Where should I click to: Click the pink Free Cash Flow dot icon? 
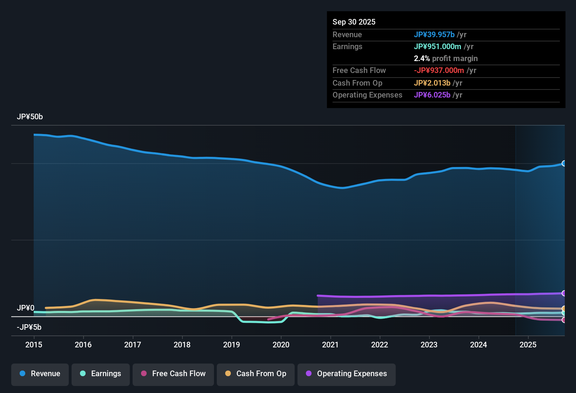143,374
